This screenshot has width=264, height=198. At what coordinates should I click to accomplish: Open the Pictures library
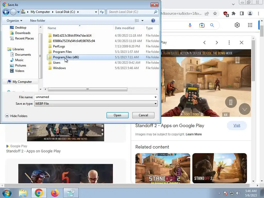21,65
